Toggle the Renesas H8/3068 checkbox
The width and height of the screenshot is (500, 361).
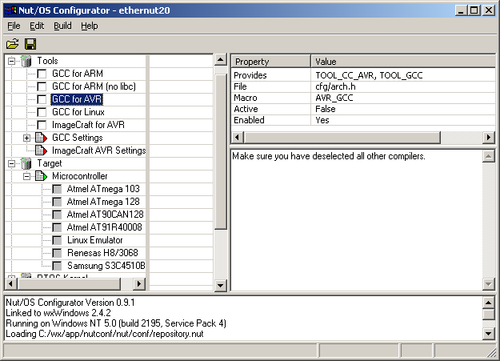pyautogui.click(x=57, y=253)
